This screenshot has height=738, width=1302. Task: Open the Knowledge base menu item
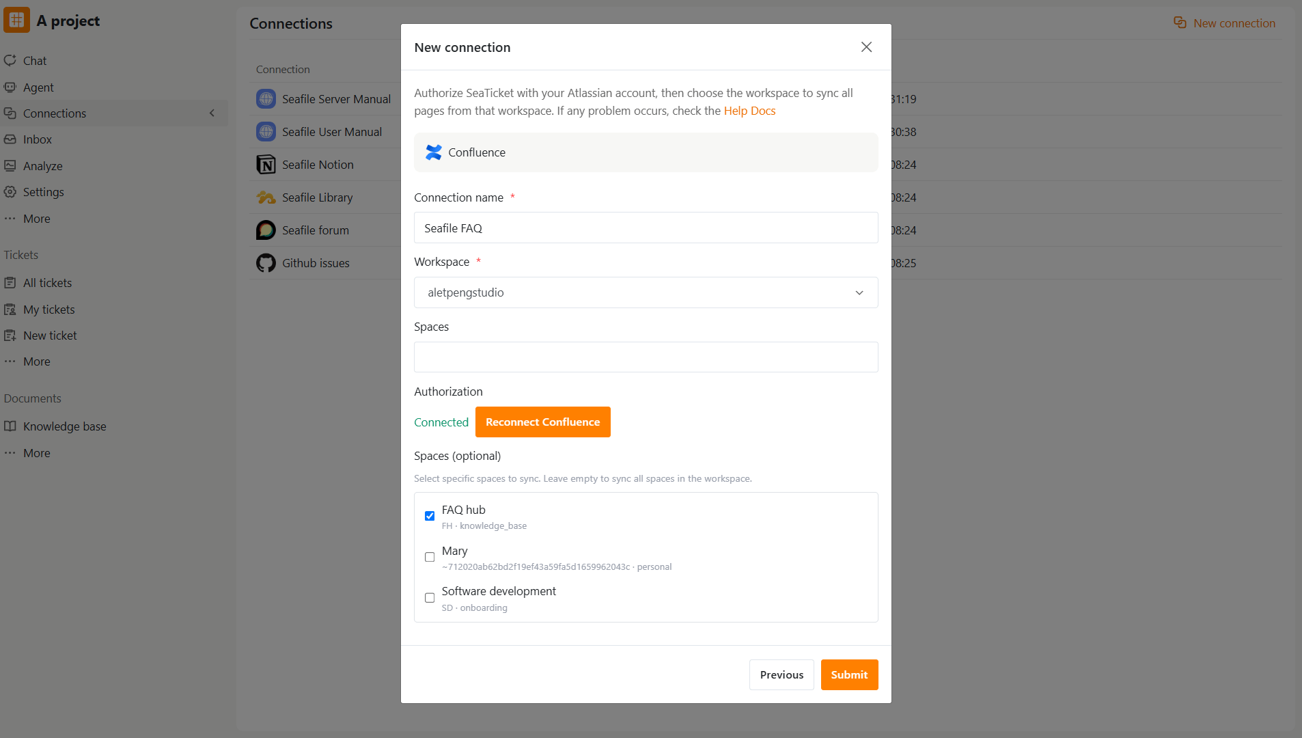tap(64, 426)
